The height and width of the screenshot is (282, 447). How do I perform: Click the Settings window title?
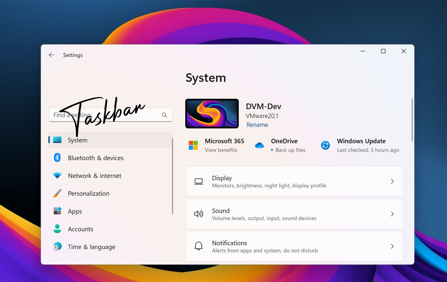click(x=73, y=55)
